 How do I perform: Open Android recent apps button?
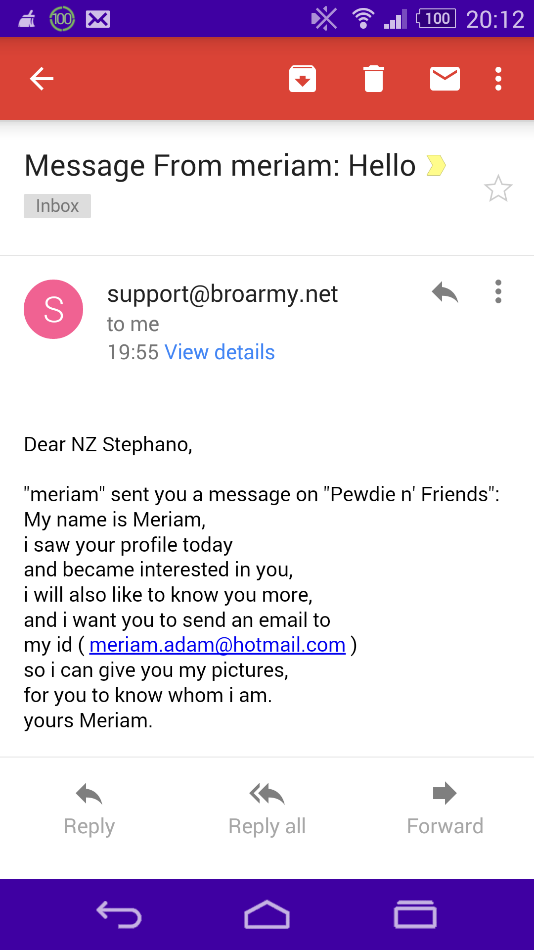click(x=415, y=914)
